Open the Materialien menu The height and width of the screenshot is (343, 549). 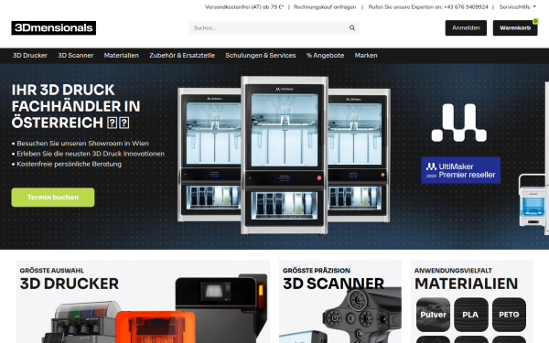coord(121,55)
